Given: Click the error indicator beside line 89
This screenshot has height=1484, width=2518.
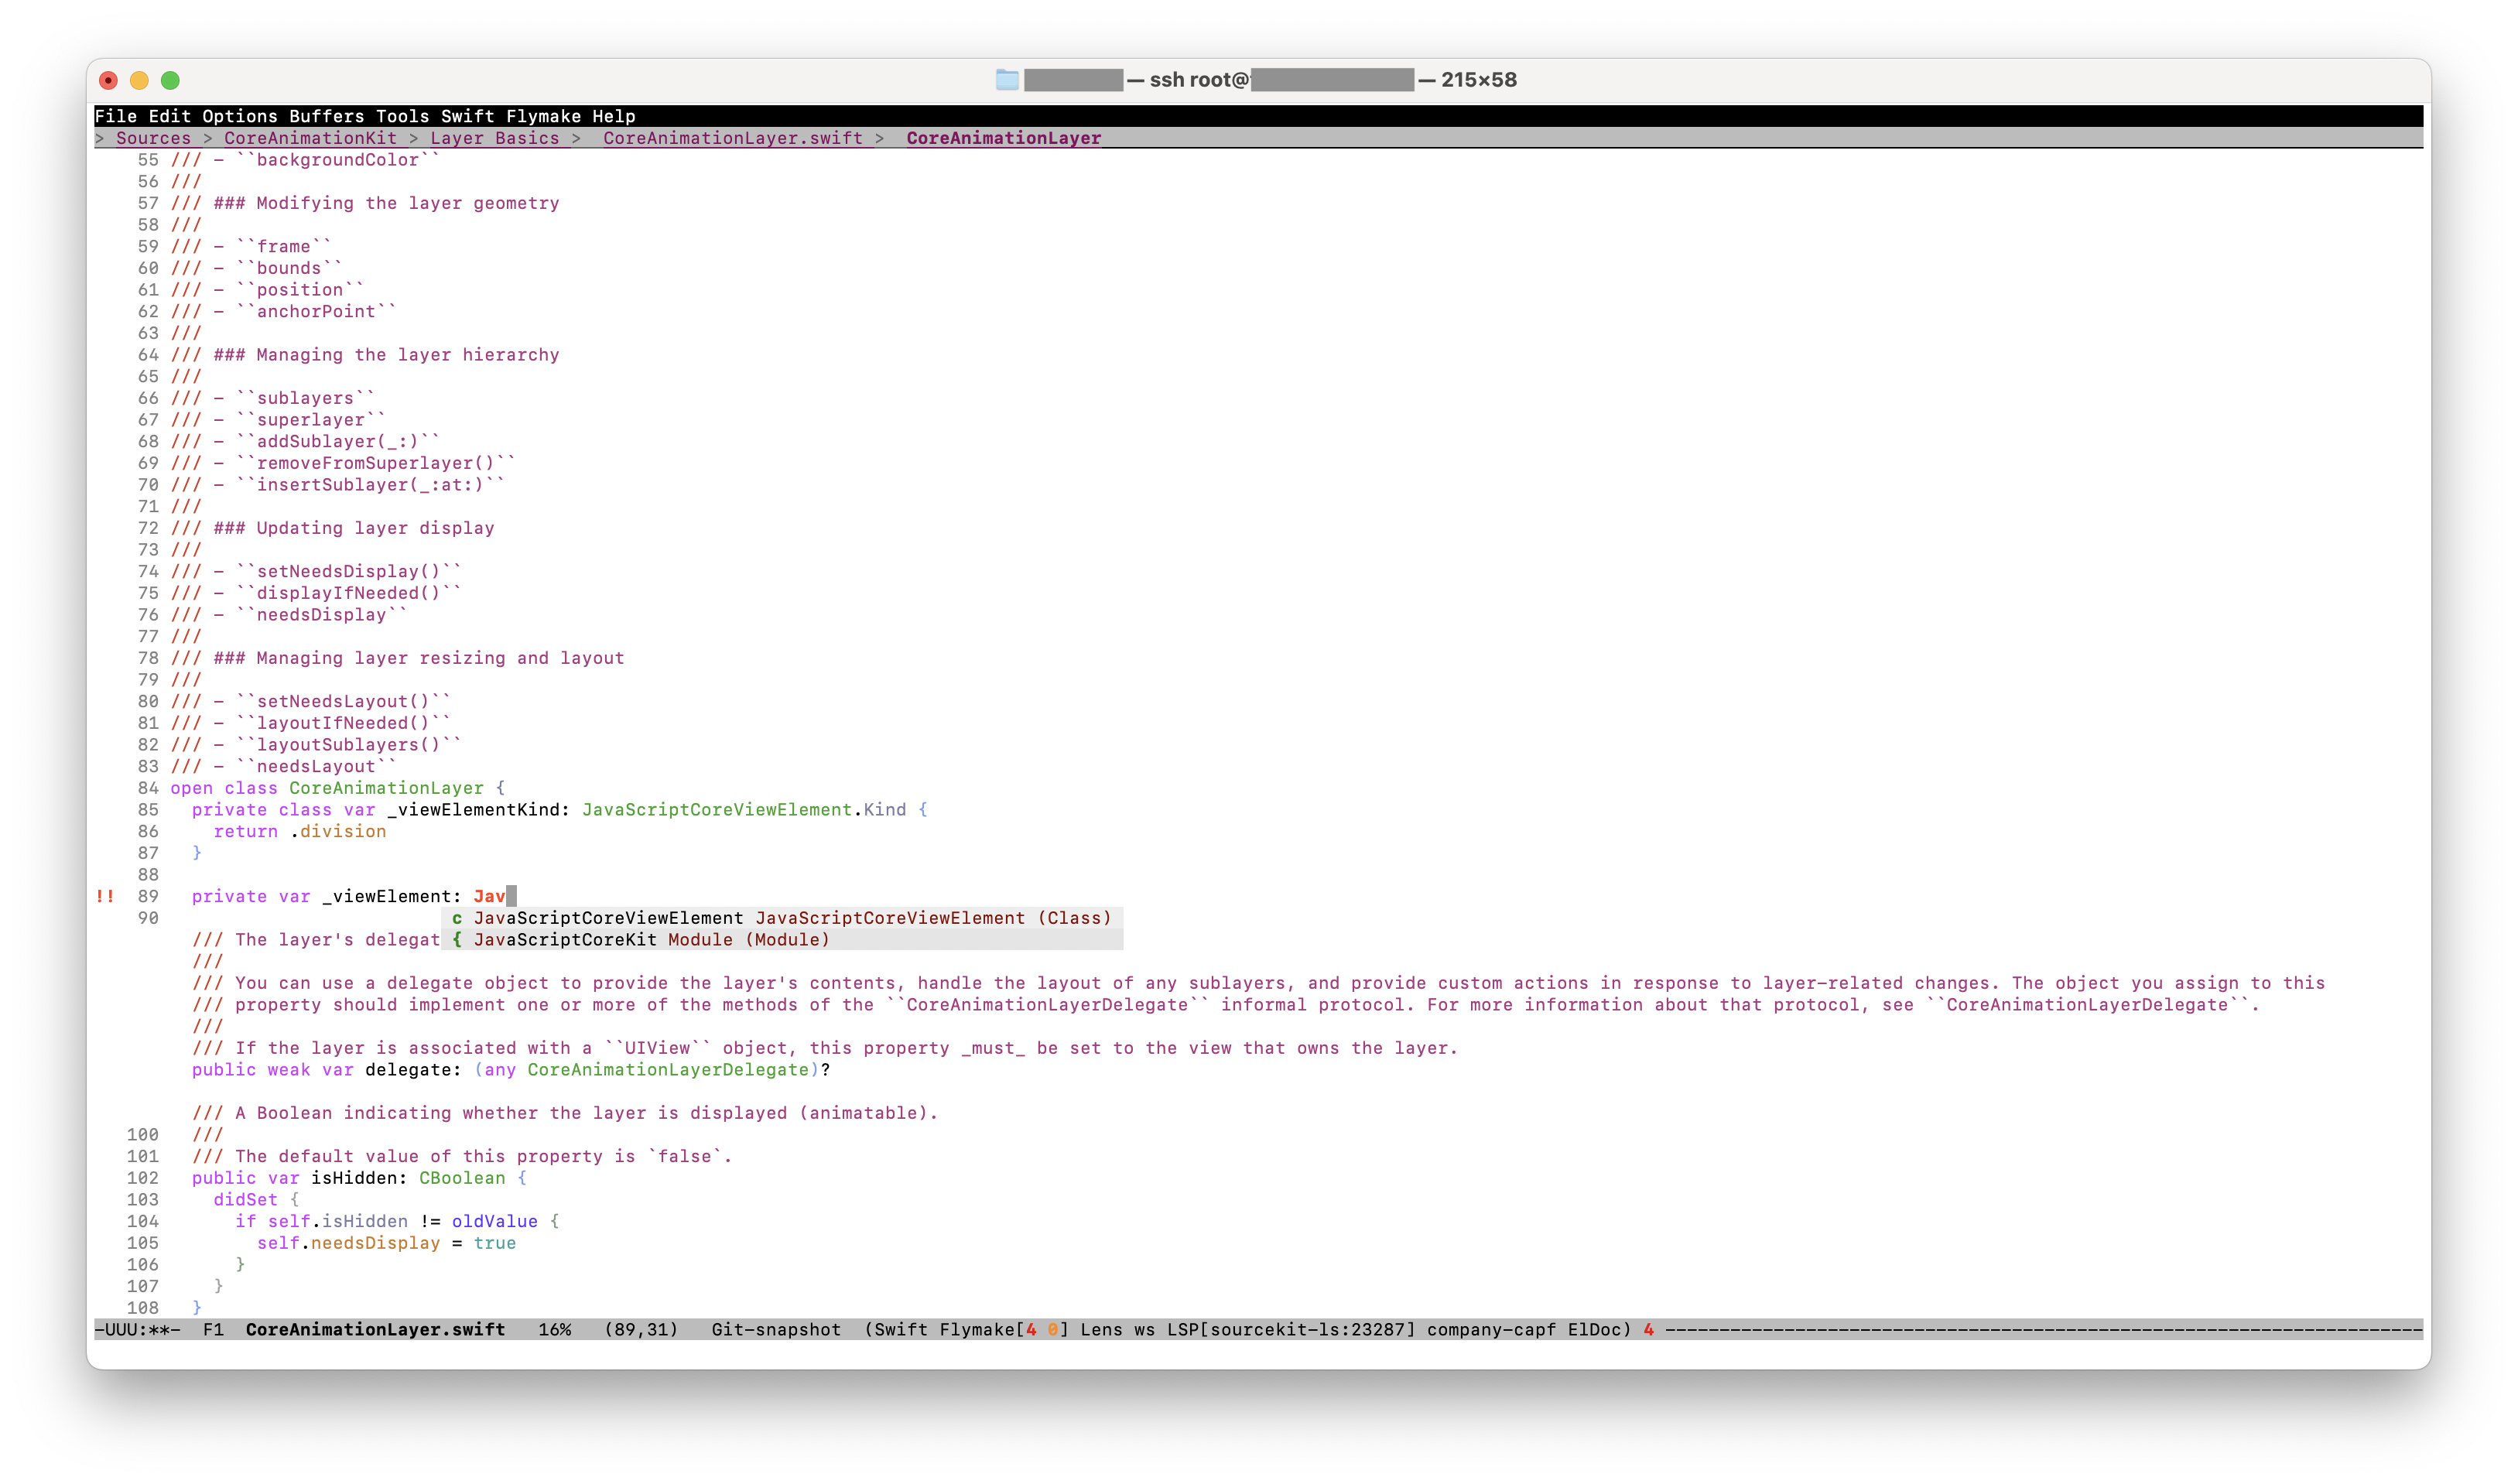Looking at the screenshot, I should coord(105,896).
